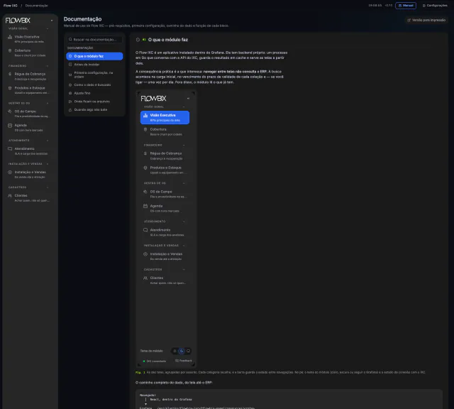The image size is (454, 409).
Task: Open 'Como o dado é buscado' topic
Action: pyautogui.click(x=94, y=85)
